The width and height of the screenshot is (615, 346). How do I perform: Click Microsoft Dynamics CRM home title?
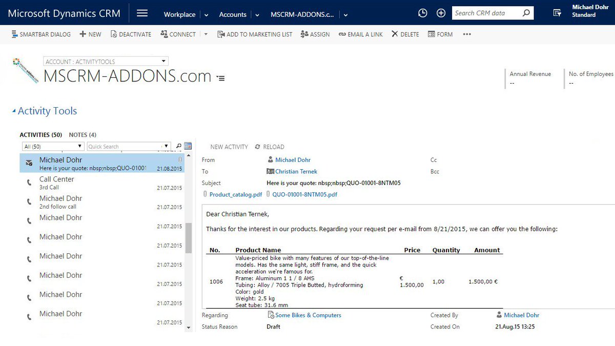(64, 13)
